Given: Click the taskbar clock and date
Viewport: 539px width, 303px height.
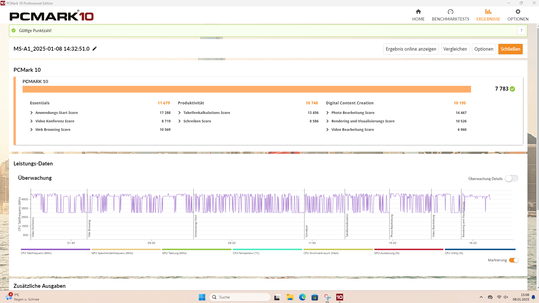Looking at the screenshot, I should tap(521, 297).
